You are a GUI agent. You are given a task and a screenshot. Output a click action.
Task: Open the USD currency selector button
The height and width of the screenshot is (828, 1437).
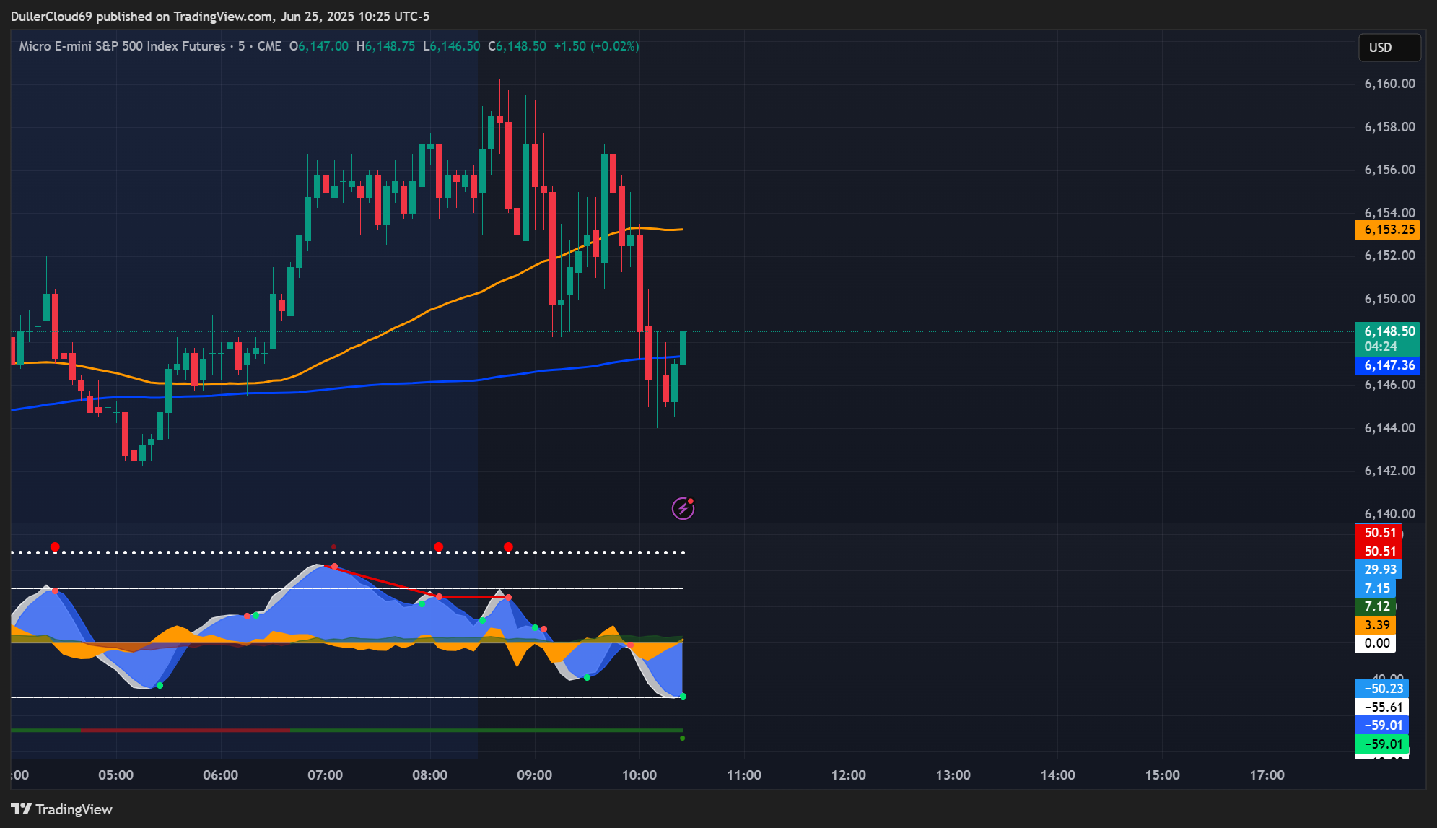tap(1389, 48)
